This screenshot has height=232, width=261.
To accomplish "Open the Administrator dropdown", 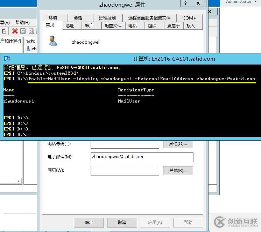I will tap(241, 2).
